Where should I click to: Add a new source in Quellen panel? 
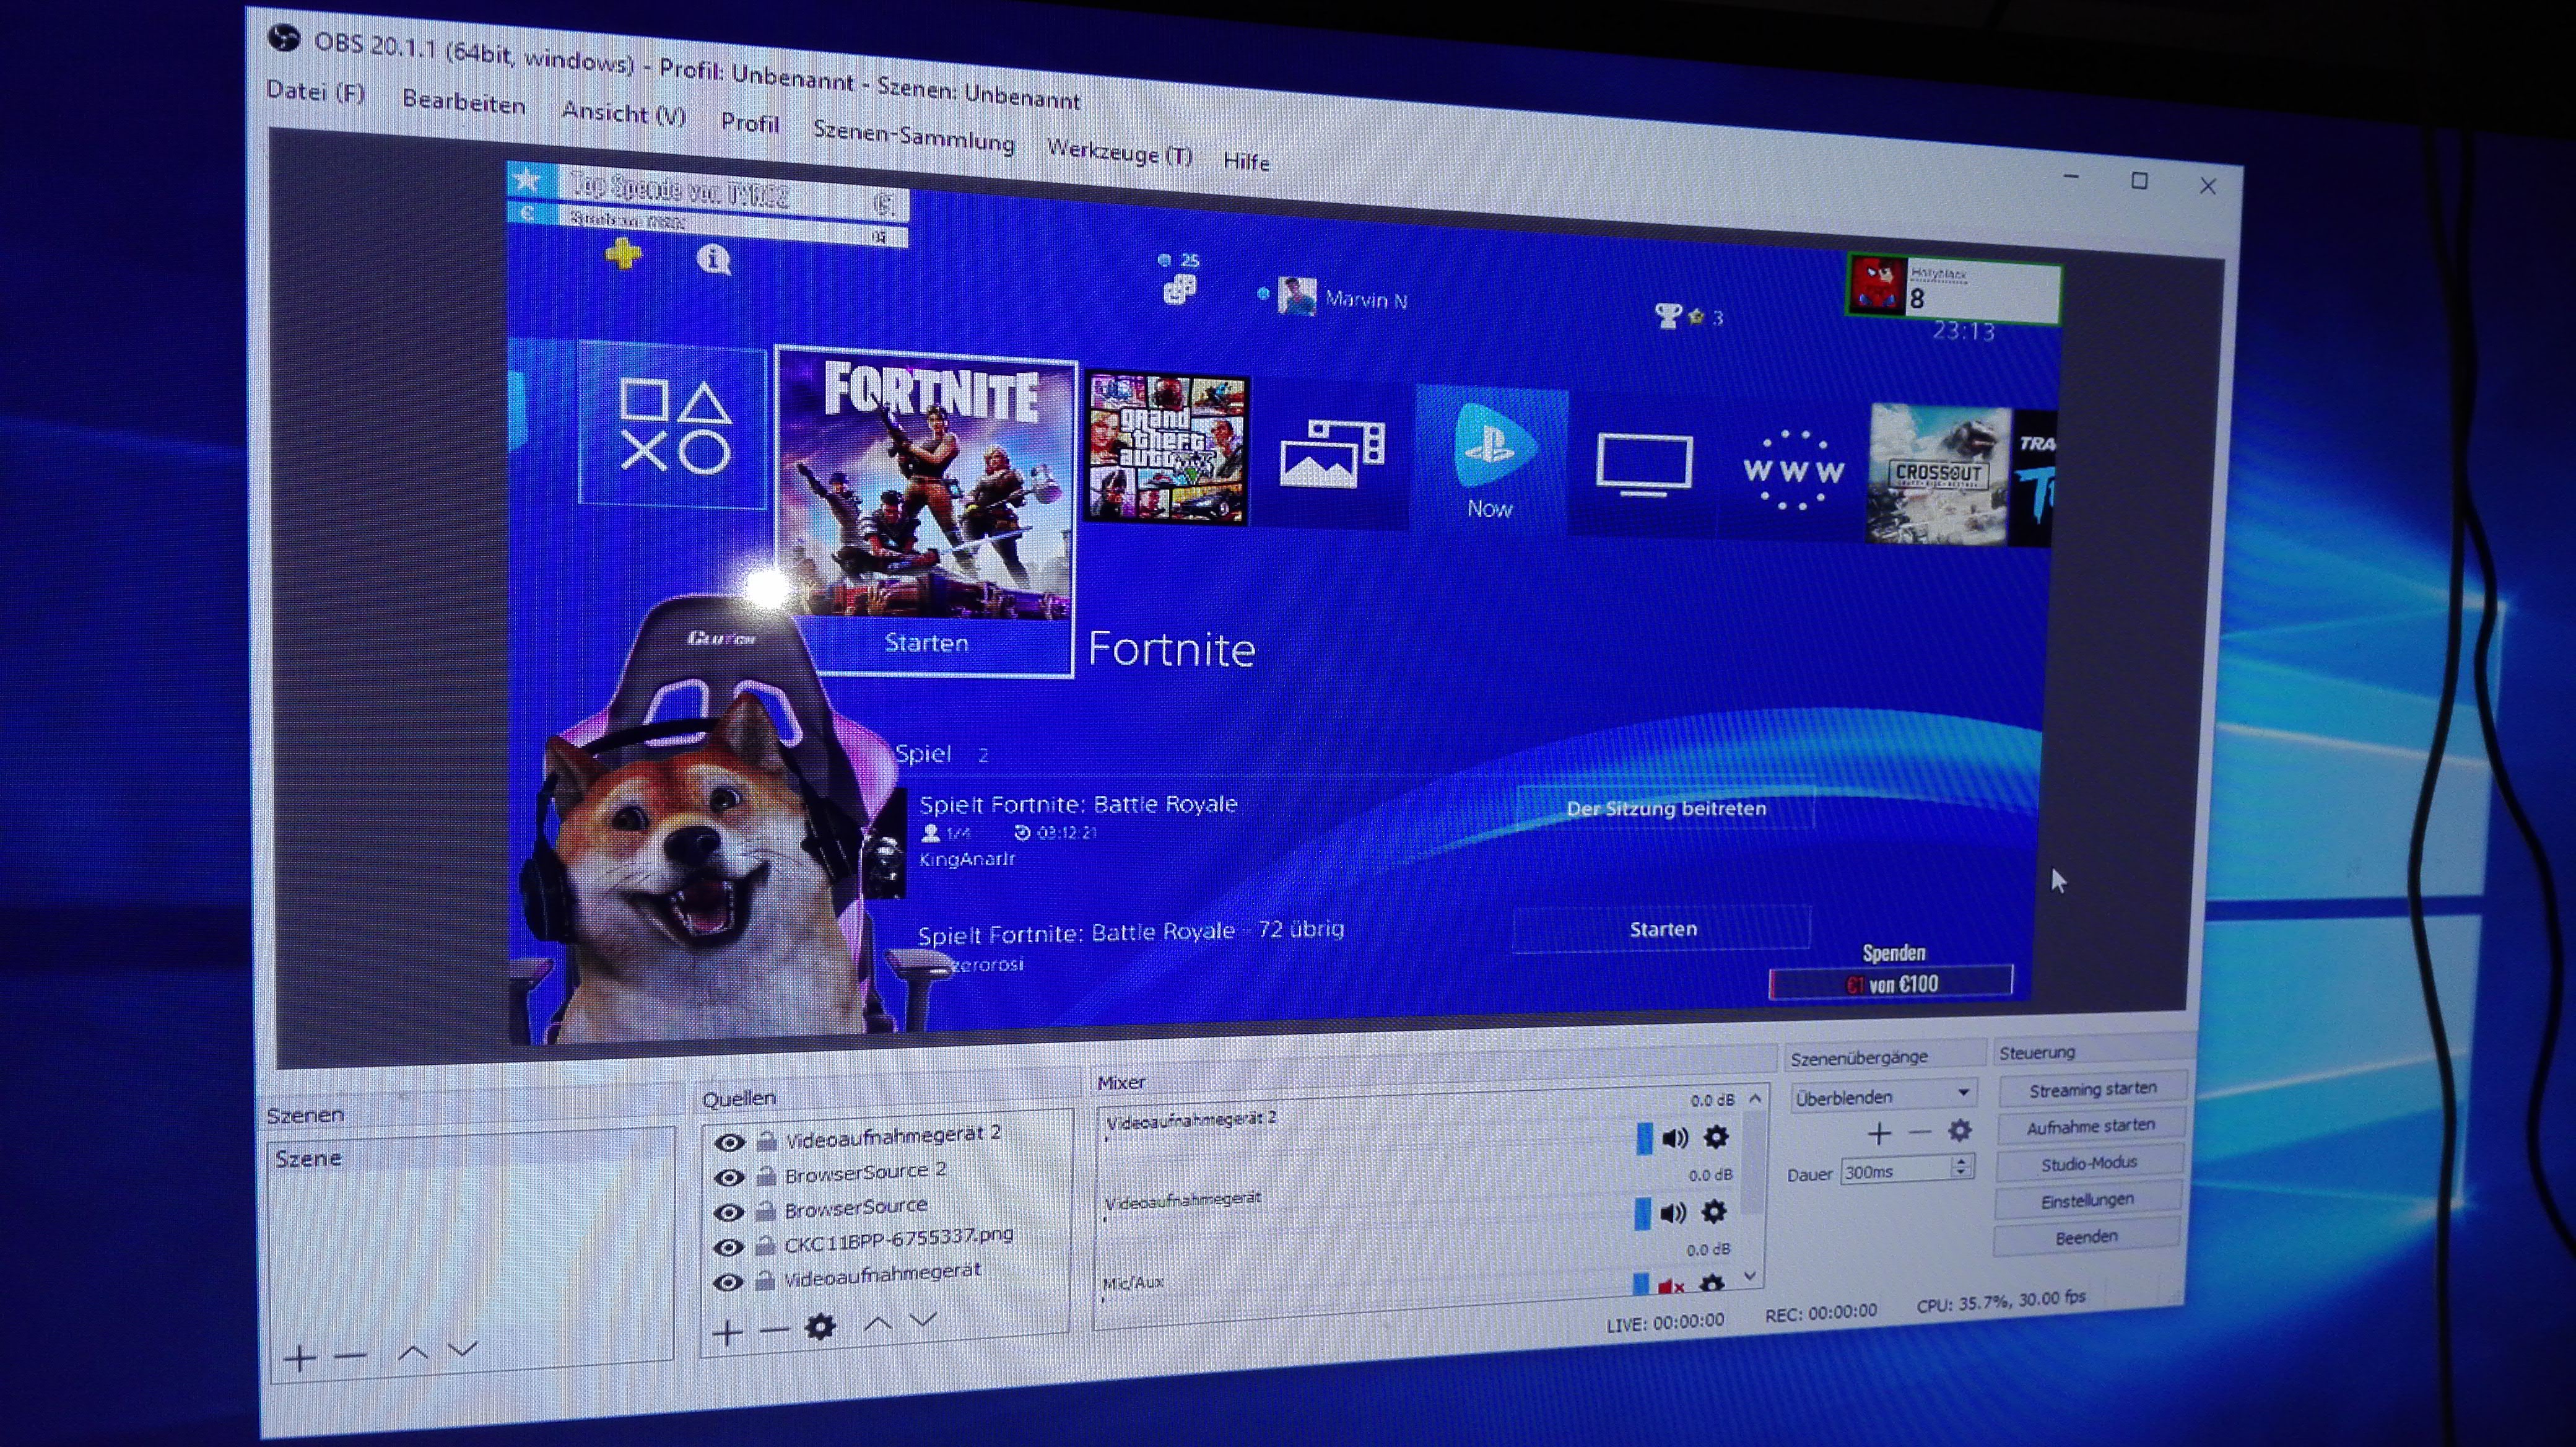click(x=728, y=1332)
